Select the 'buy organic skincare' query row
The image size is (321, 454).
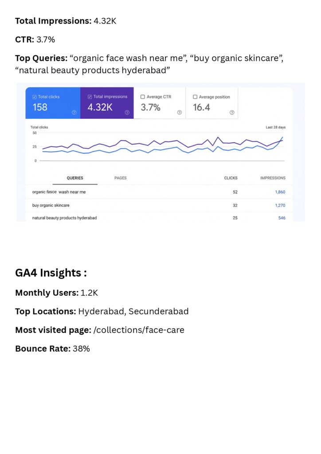(51, 205)
